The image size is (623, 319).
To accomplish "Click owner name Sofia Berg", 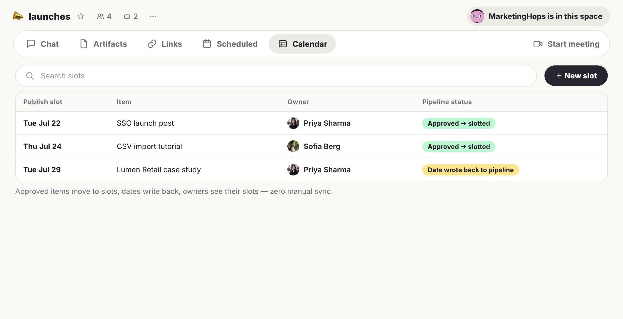I will click(x=322, y=147).
